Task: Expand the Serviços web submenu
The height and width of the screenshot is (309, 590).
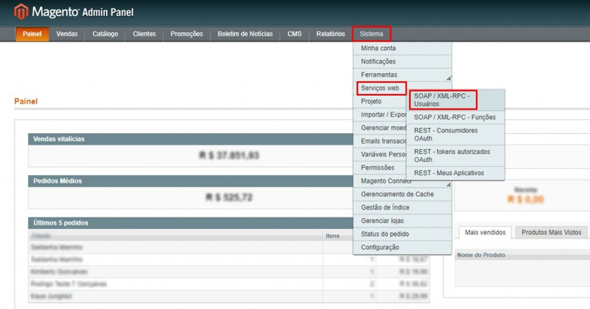Action: click(382, 88)
